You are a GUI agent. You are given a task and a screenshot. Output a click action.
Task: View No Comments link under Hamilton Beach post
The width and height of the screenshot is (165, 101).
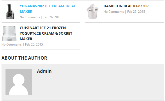[x=114, y=12]
